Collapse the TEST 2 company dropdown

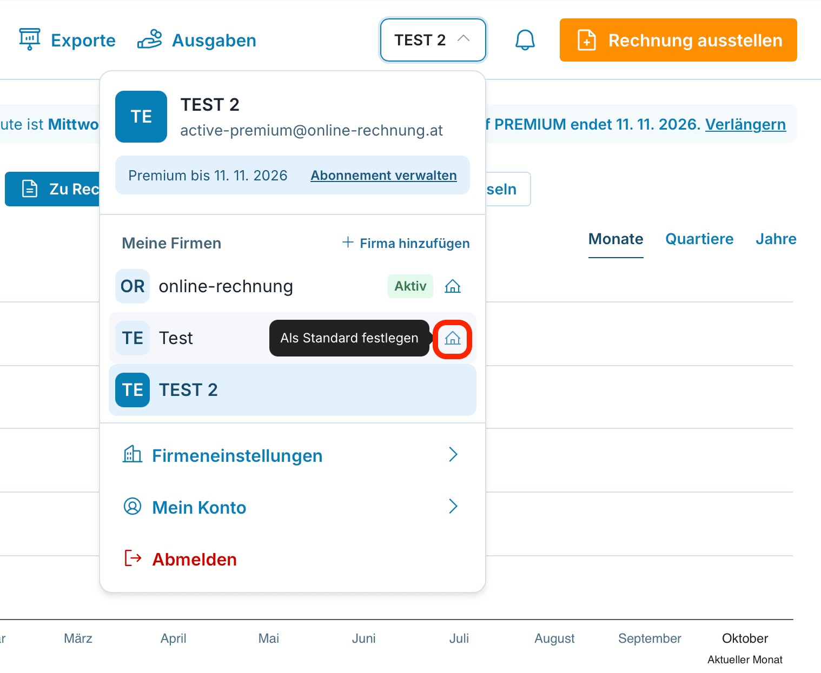click(x=433, y=40)
